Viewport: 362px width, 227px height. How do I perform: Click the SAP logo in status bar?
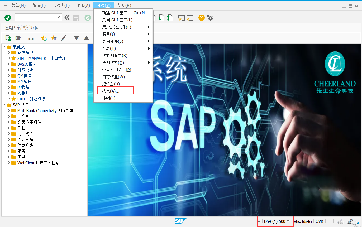coord(180,221)
